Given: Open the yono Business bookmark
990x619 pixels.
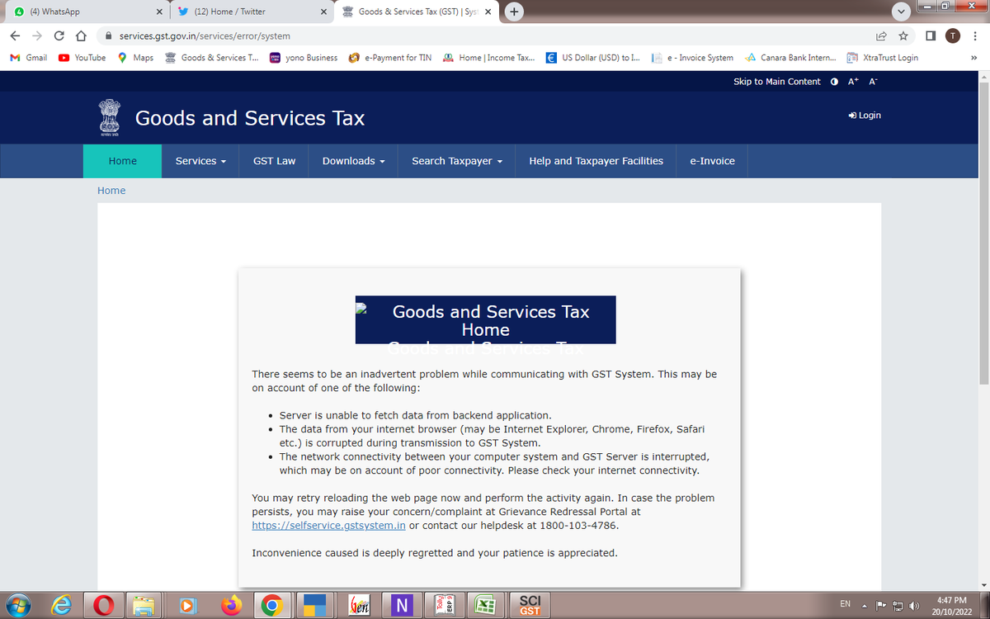Looking at the screenshot, I should coord(304,58).
